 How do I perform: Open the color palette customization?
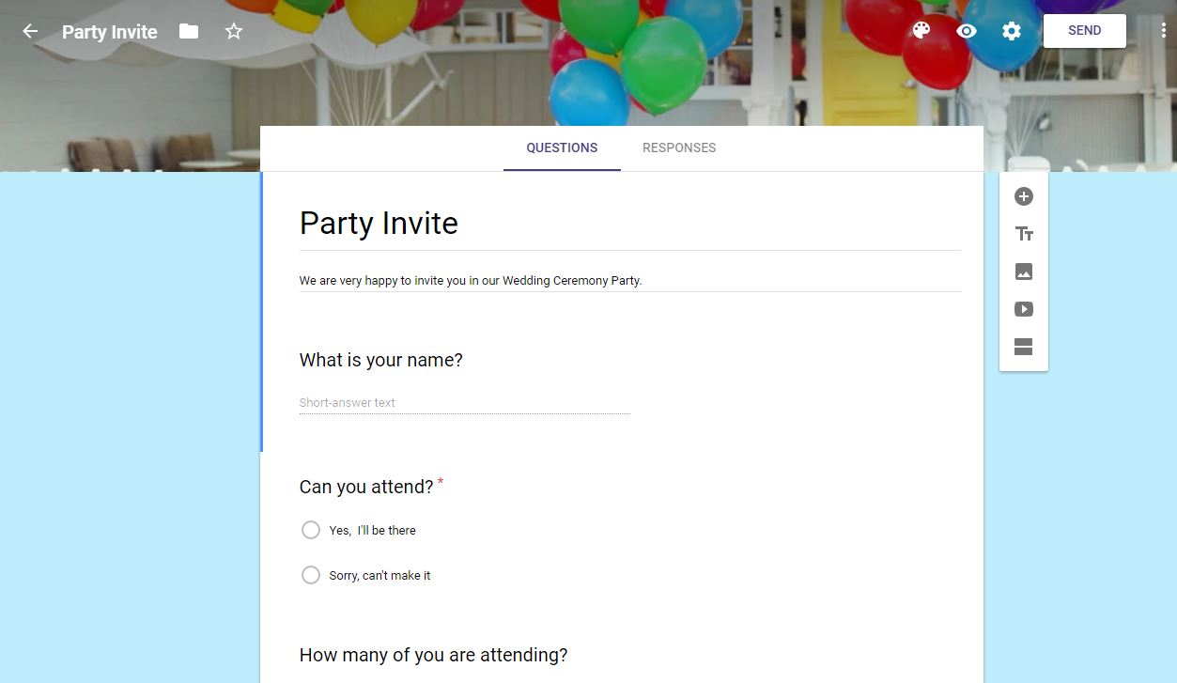pyautogui.click(x=921, y=31)
